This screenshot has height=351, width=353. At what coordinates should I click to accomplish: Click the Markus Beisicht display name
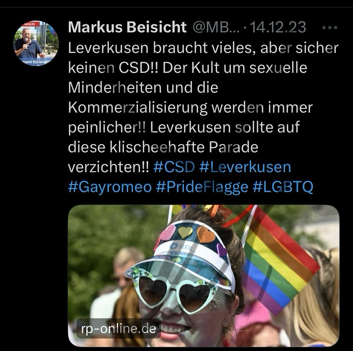click(127, 27)
